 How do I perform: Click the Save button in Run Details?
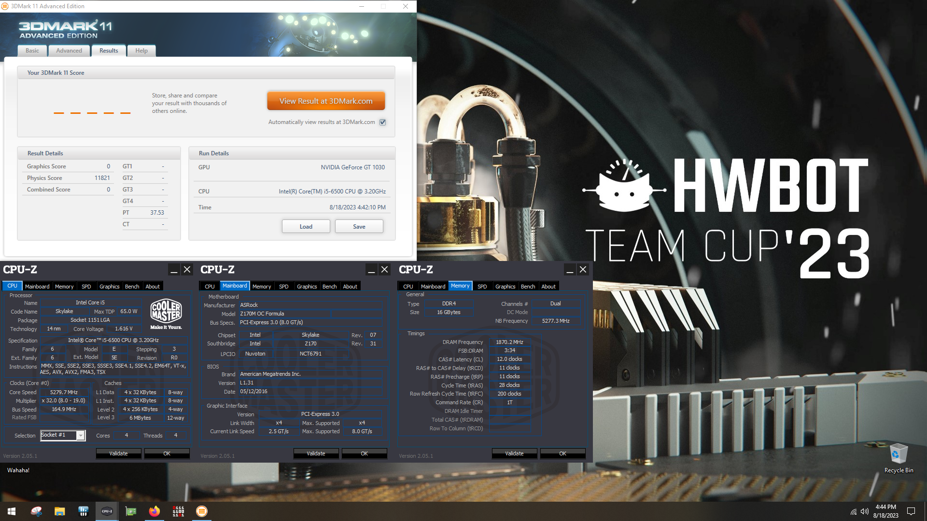tap(359, 227)
